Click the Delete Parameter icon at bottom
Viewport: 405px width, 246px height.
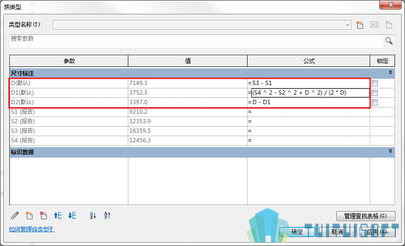43,215
